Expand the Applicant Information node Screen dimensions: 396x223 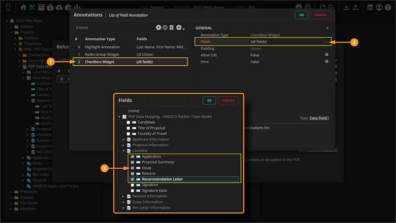pyautogui.click(x=124, y=139)
